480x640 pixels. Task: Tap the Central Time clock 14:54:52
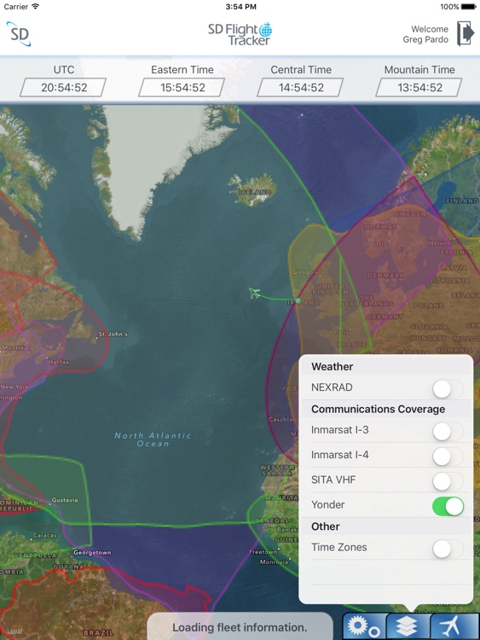(301, 87)
